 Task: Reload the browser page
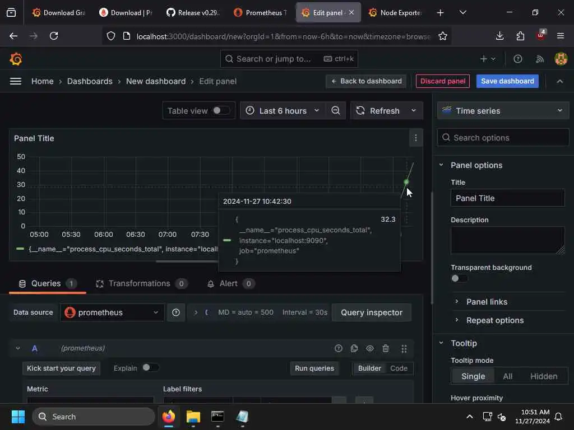[x=54, y=36]
